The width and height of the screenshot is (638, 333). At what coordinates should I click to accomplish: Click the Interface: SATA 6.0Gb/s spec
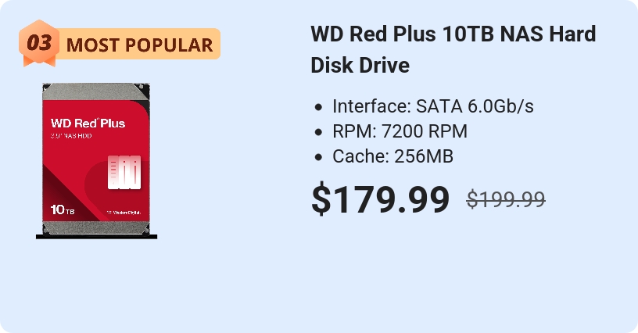tap(433, 106)
